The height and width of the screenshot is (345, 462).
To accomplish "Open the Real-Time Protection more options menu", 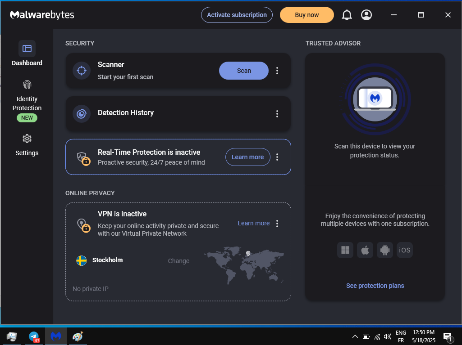I will click(x=277, y=157).
